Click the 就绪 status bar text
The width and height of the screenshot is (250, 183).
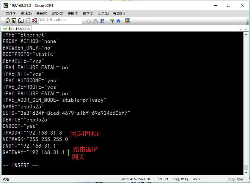[6, 179]
